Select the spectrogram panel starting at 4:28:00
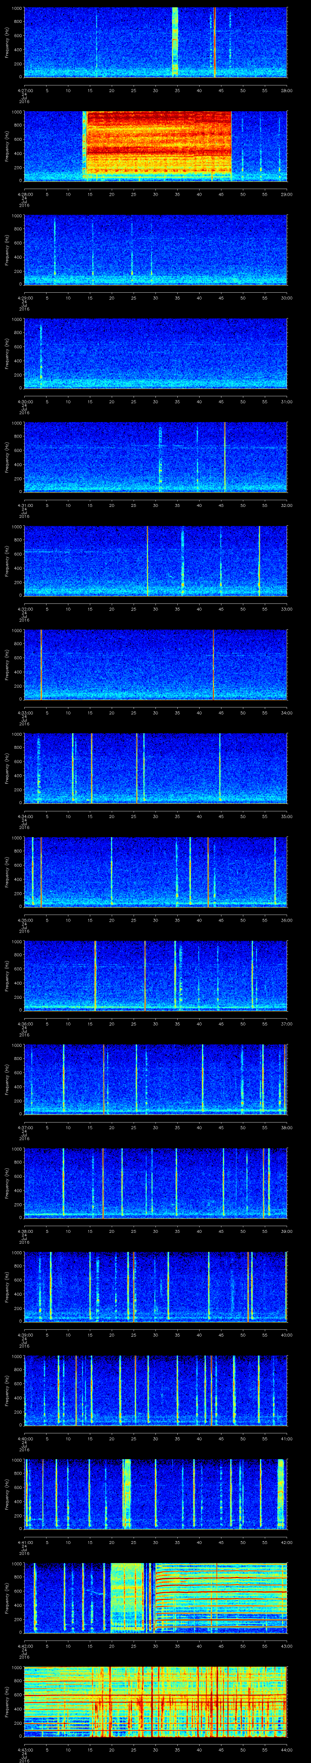The height and width of the screenshot is (1763, 311). (x=155, y=146)
